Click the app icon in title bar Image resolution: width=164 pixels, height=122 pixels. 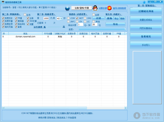[3, 2]
